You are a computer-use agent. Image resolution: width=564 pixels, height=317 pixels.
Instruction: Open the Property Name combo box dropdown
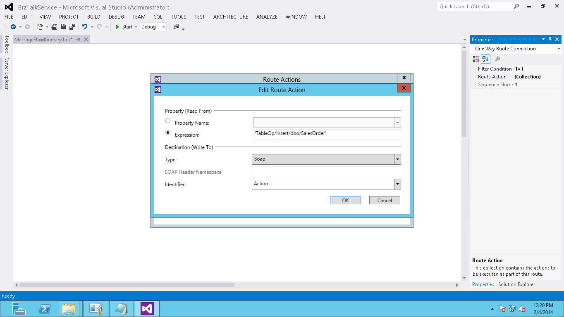[397, 123]
